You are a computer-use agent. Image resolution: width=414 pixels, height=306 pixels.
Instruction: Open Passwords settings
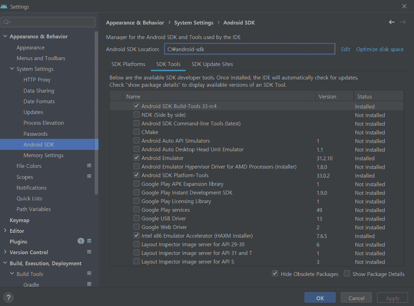(x=35, y=134)
